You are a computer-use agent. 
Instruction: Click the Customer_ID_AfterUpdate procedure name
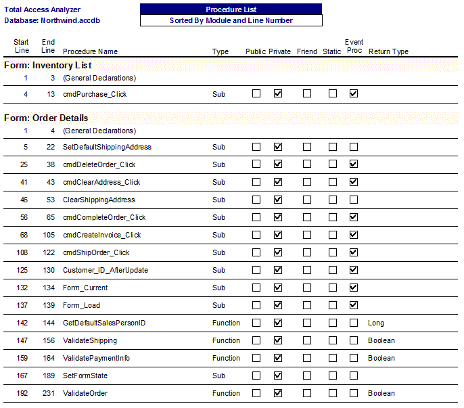(106, 270)
